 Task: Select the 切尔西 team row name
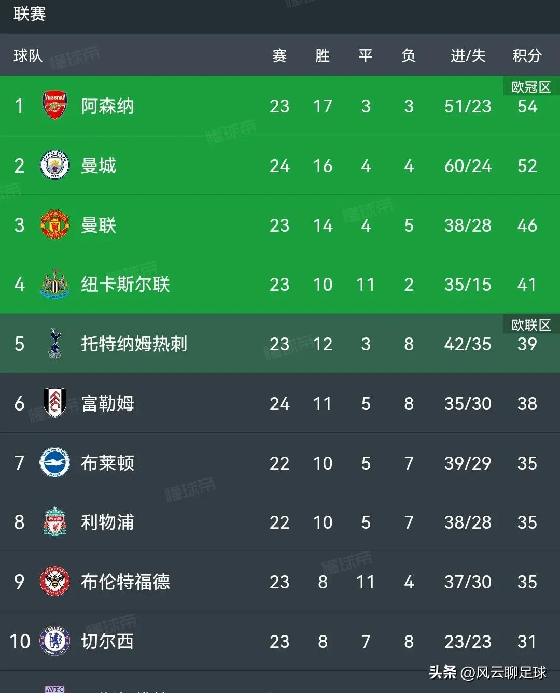pyautogui.click(x=107, y=642)
